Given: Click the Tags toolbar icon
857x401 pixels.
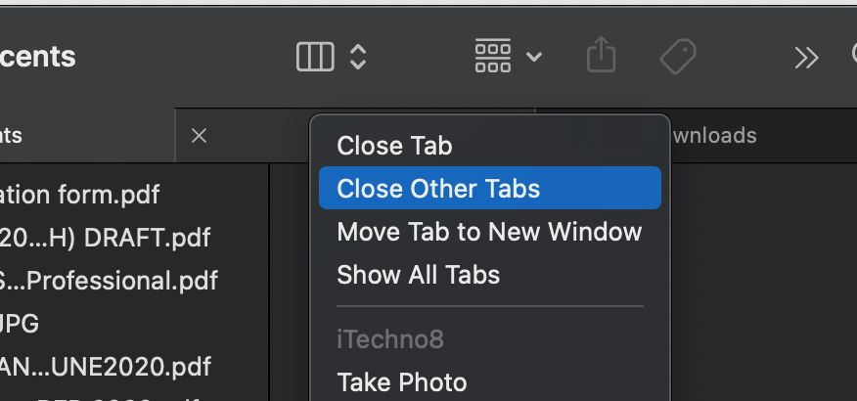Looking at the screenshot, I should pyautogui.click(x=677, y=57).
